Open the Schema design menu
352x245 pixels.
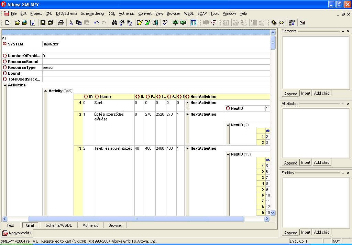(93, 13)
